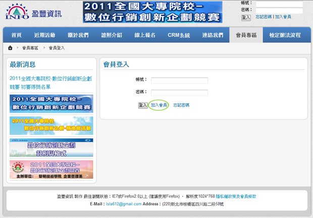Open the 2011全國大專院校 top banner
Image resolution: width=313 pixels, height=218 pixels.
(152, 12)
